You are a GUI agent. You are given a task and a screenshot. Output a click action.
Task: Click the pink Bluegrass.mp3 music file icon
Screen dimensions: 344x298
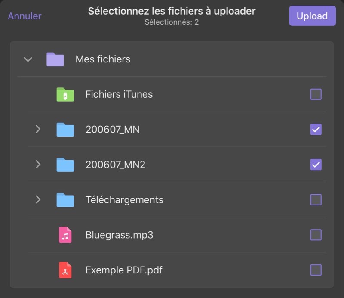pos(65,235)
